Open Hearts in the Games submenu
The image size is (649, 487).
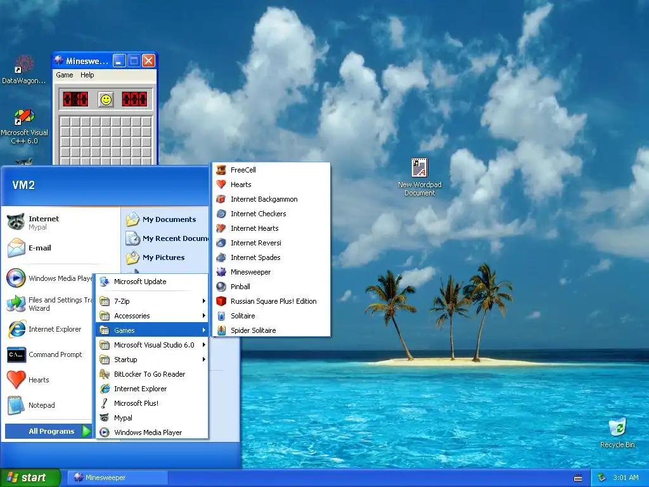(271, 185)
